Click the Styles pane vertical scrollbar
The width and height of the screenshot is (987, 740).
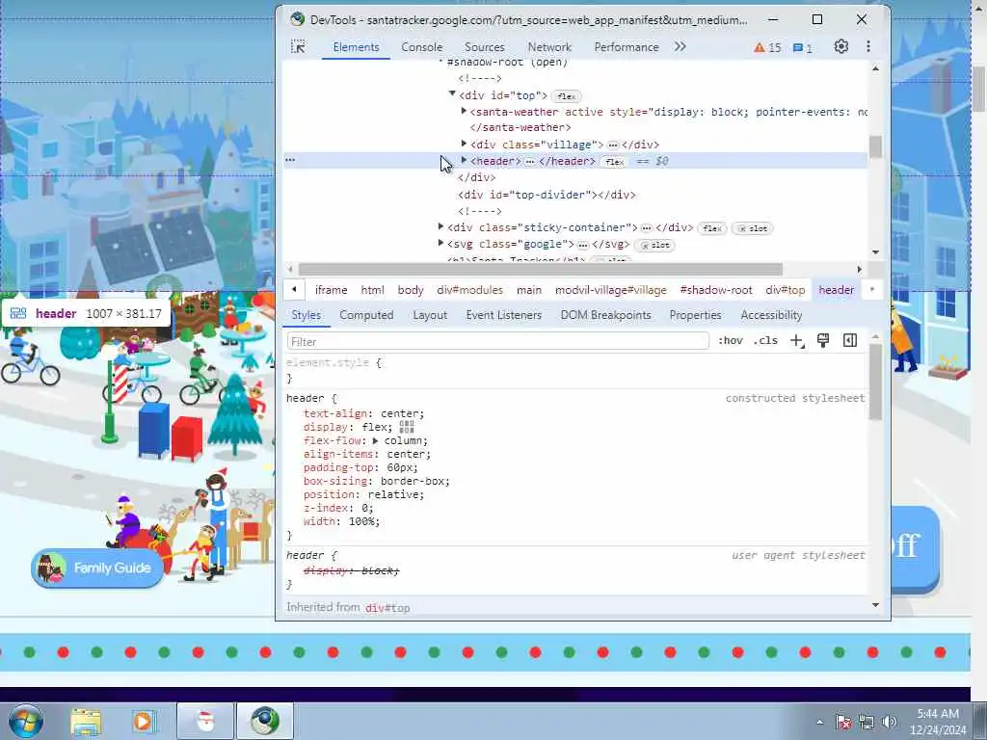(x=875, y=382)
